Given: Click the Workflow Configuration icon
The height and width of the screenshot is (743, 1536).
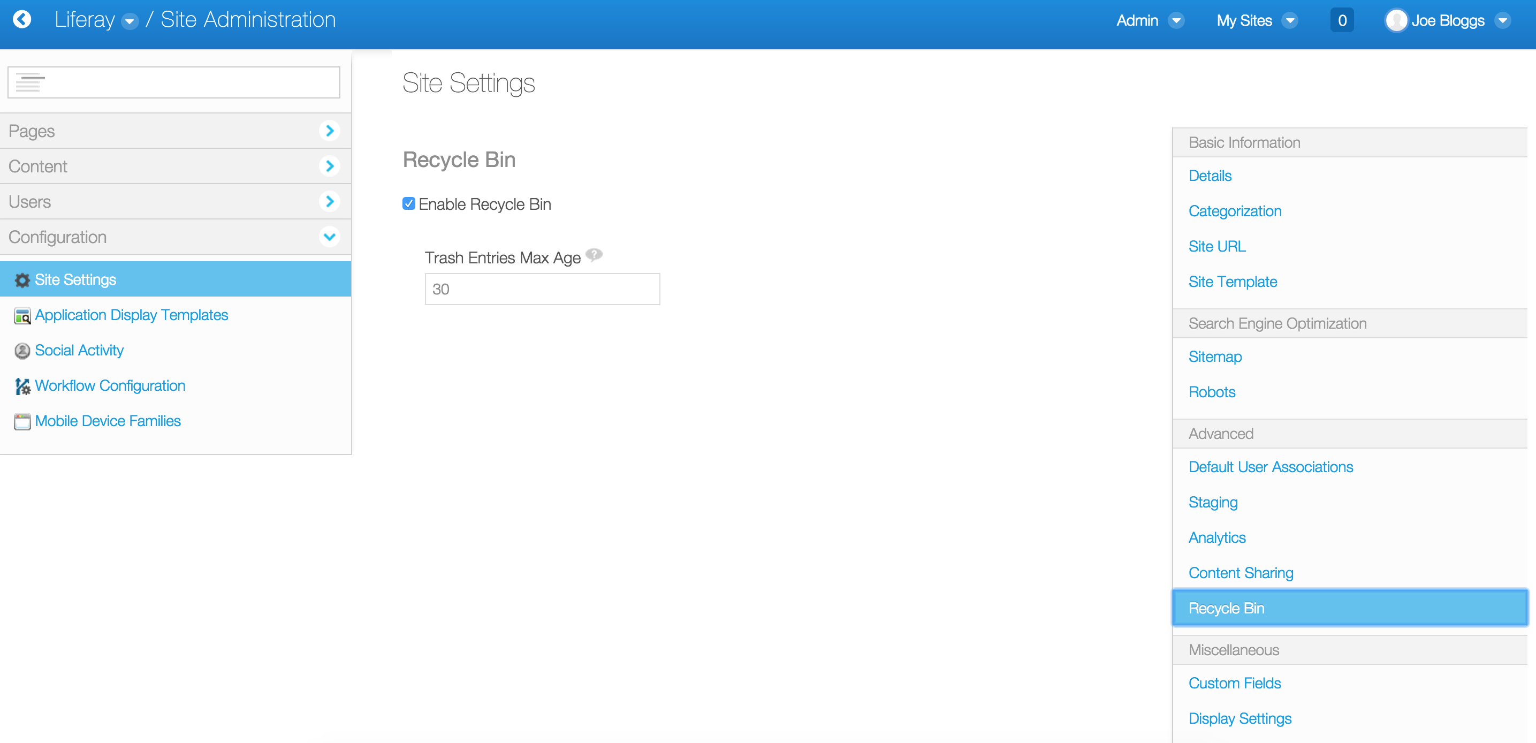Looking at the screenshot, I should pyautogui.click(x=22, y=386).
